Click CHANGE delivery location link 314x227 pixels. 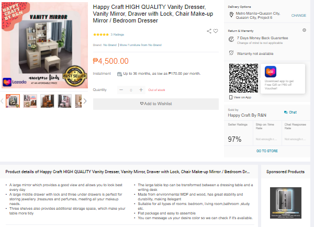click(x=299, y=15)
